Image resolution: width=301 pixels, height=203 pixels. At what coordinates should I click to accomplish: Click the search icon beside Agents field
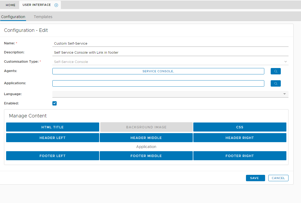(275, 71)
